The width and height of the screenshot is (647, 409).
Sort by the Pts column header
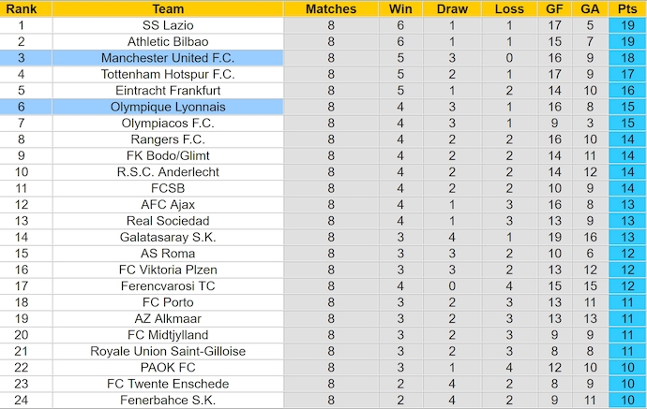pos(625,8)
